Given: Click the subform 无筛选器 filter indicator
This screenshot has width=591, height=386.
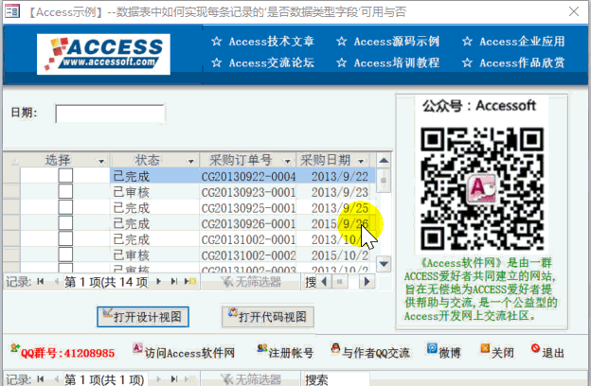Looking at the screenshot, I should (251, 282).
